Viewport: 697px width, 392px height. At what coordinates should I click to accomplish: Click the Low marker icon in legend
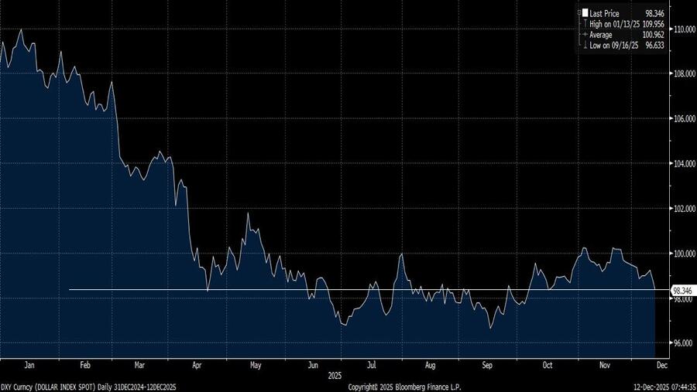[x=585, y=46]
